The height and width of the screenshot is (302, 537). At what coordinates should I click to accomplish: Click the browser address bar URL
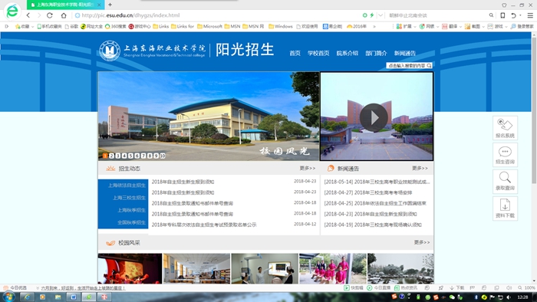130,15
